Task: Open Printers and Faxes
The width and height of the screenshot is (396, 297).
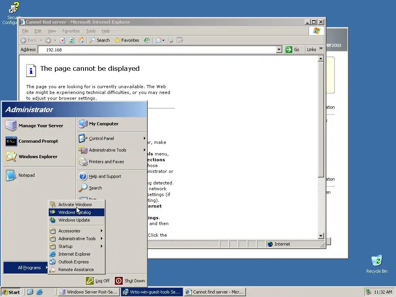Action: click(112, 162)
